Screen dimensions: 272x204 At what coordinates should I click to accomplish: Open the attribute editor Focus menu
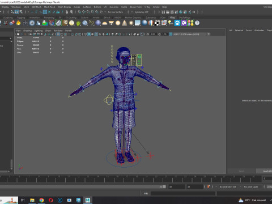click(x=249, y=31)
